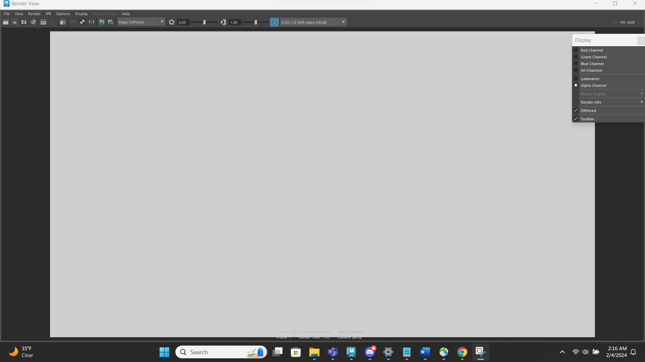Click the Remove Image icon
The image size is (645, 362).
[111, 22]
